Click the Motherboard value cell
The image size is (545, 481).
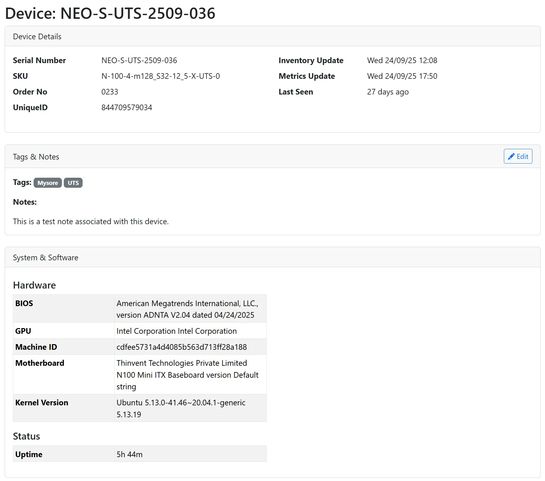pos(187,375)
